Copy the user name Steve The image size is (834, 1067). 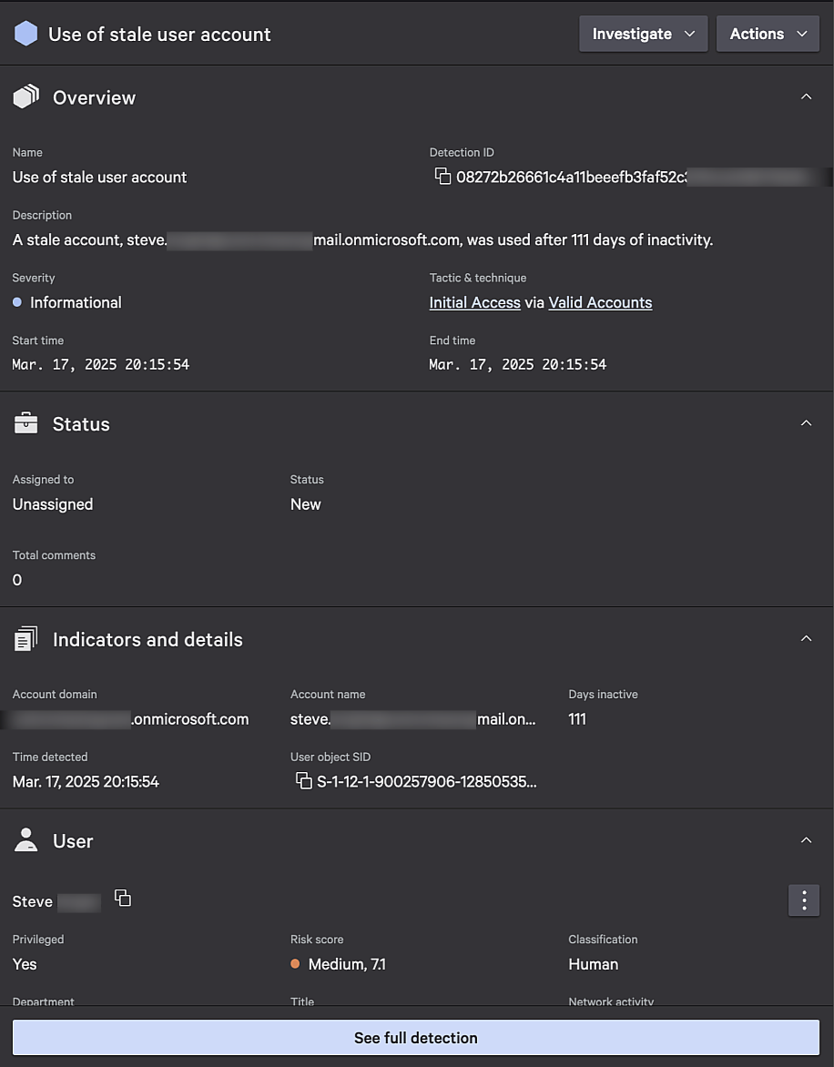click(122, 899)
